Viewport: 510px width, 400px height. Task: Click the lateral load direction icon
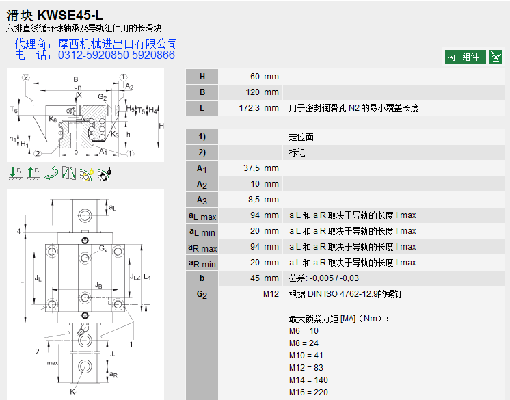[69, 174]
